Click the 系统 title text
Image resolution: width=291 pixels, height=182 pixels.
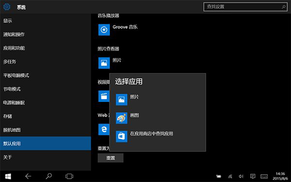[21, 7]
